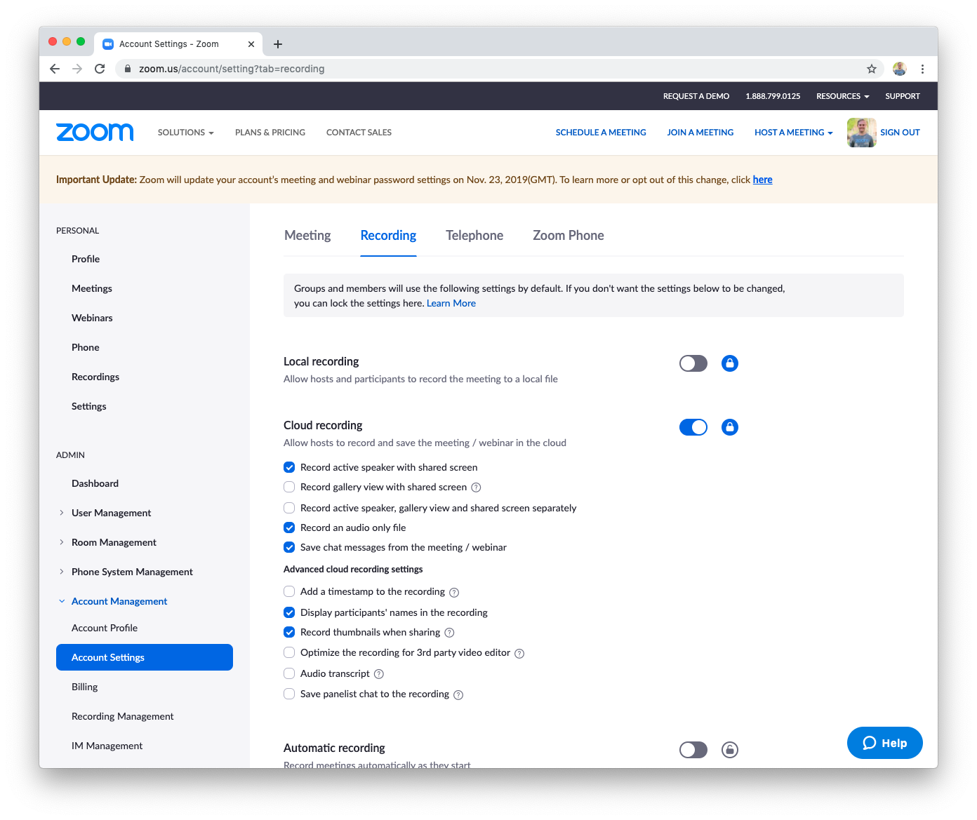The height and width of the screenshot is (820, 977).
Task: Turn off the Cloud recording switch
Action: [x=693, y=427]
